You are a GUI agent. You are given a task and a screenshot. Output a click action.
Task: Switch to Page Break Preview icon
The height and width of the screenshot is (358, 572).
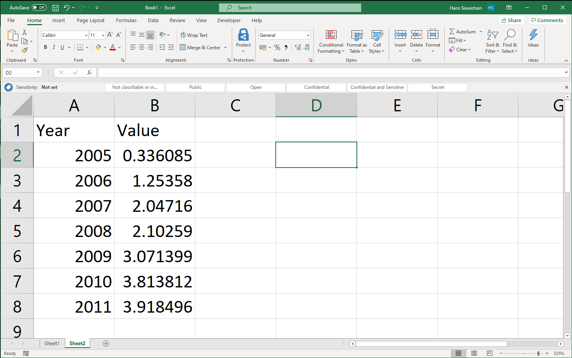point(490,353)
